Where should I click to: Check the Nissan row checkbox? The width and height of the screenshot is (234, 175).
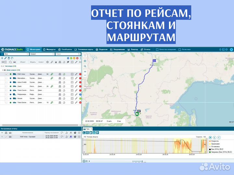tap(6, 99)
